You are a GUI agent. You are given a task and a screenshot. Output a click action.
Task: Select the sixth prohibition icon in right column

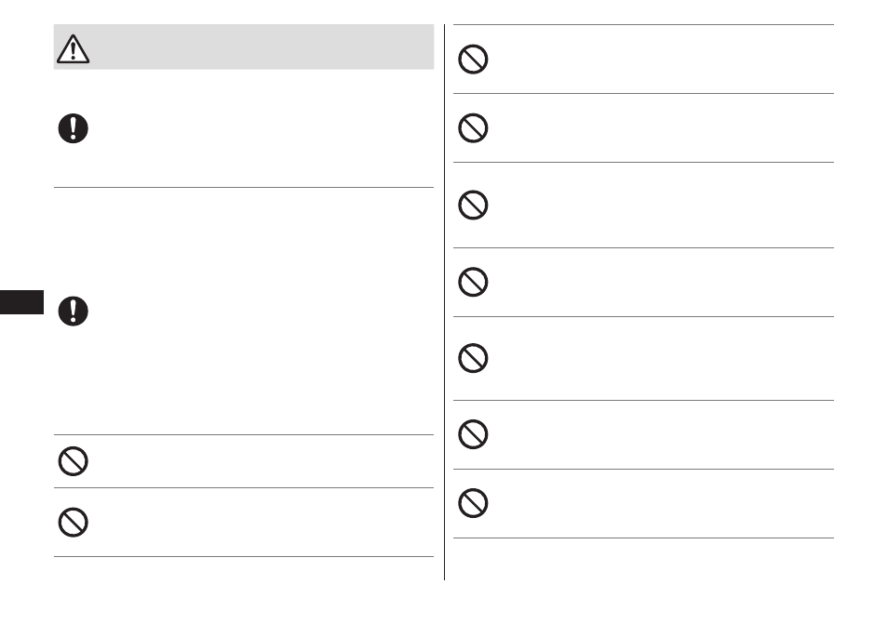(x=473, y=434)
